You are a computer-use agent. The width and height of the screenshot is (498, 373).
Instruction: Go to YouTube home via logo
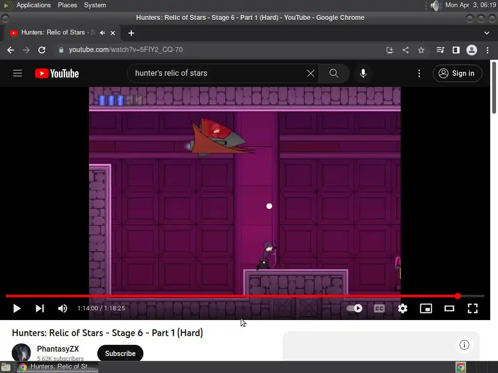click(57, 73)
